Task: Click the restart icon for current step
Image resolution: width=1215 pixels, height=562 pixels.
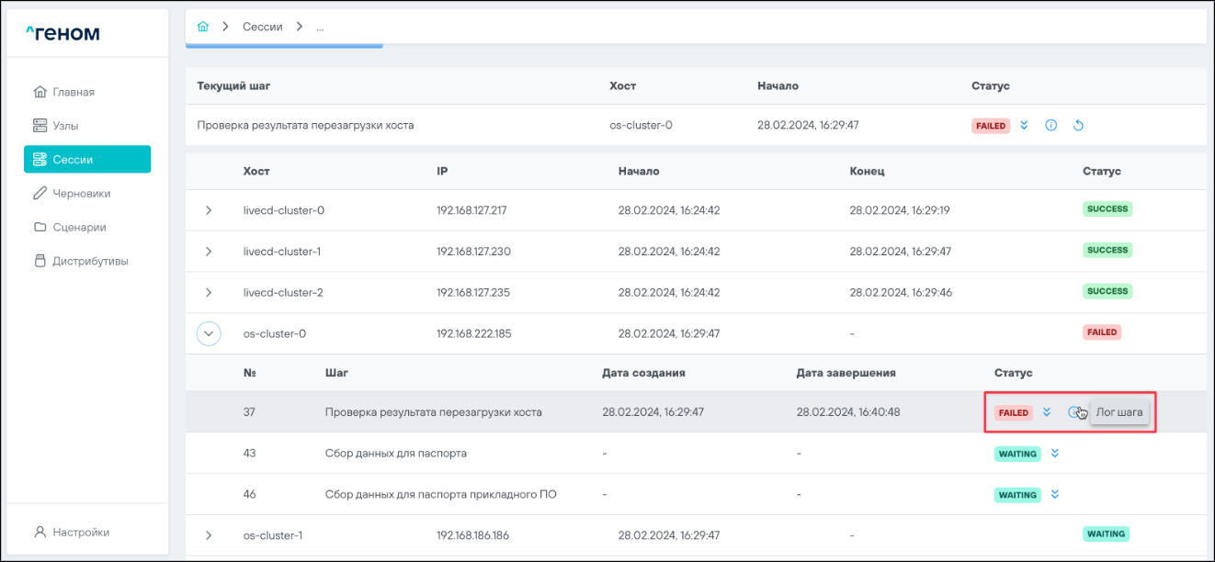Action: coord(1079,126)
